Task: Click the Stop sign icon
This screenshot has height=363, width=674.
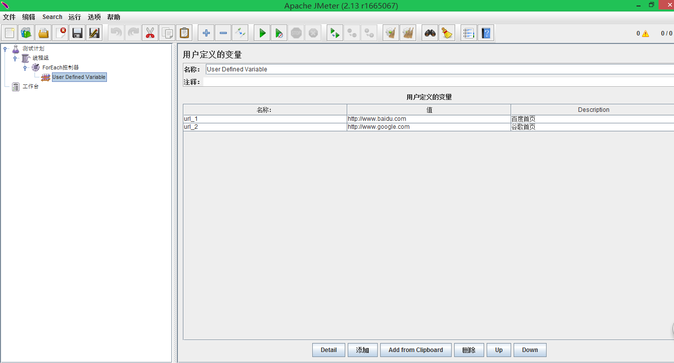Action: click(296, 33)
